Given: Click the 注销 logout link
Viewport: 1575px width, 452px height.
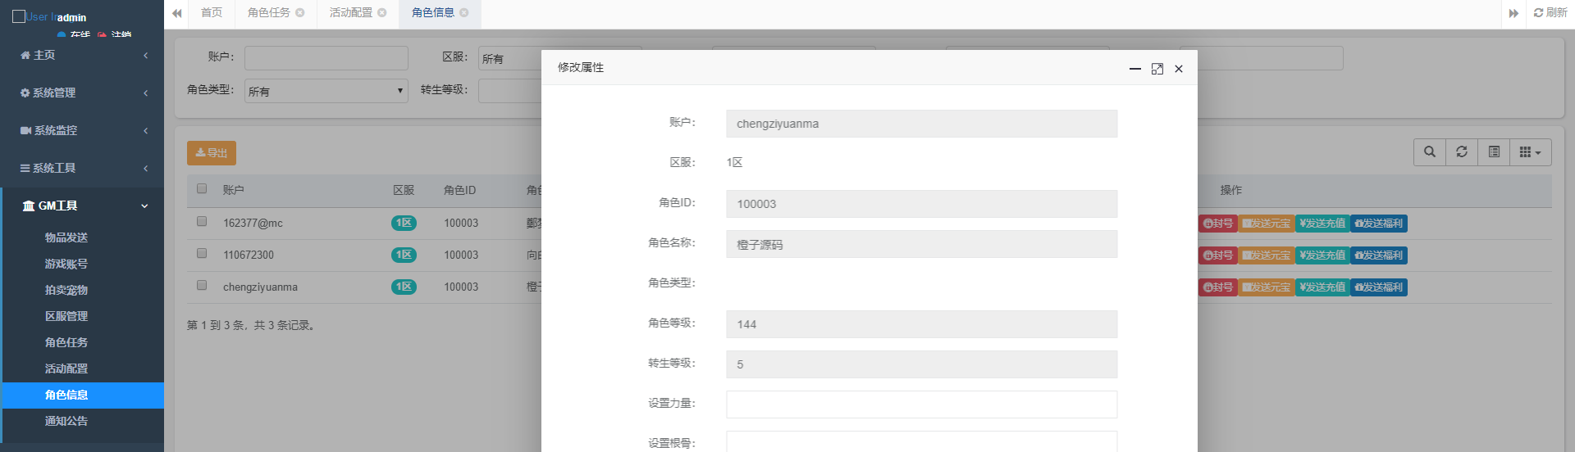Looking at the screenshot, I should pyautogui.click(x=116, y=35).
